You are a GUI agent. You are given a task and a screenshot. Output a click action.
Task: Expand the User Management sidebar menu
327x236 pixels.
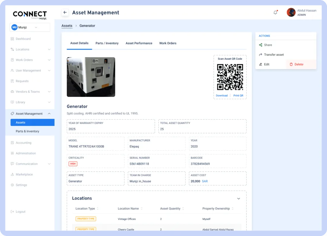[49, 71]
